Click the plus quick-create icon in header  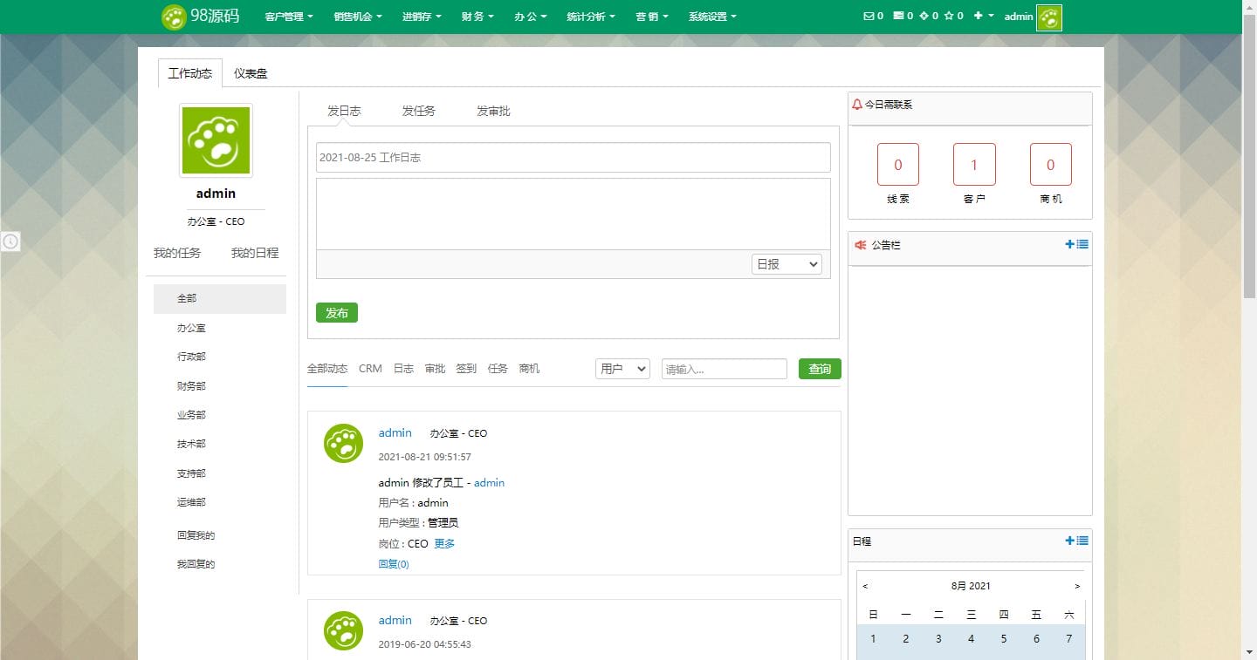pyautogui.click(x=978, y=16)
